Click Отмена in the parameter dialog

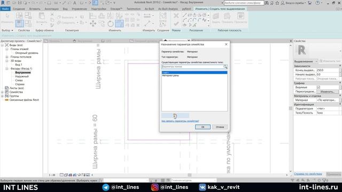coord(220,127)
